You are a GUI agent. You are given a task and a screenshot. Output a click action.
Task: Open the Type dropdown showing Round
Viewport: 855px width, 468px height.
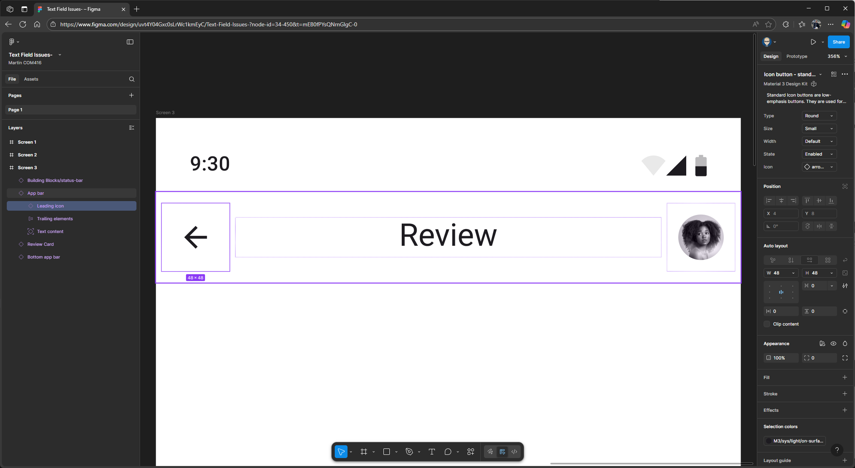tap(819, 116)
